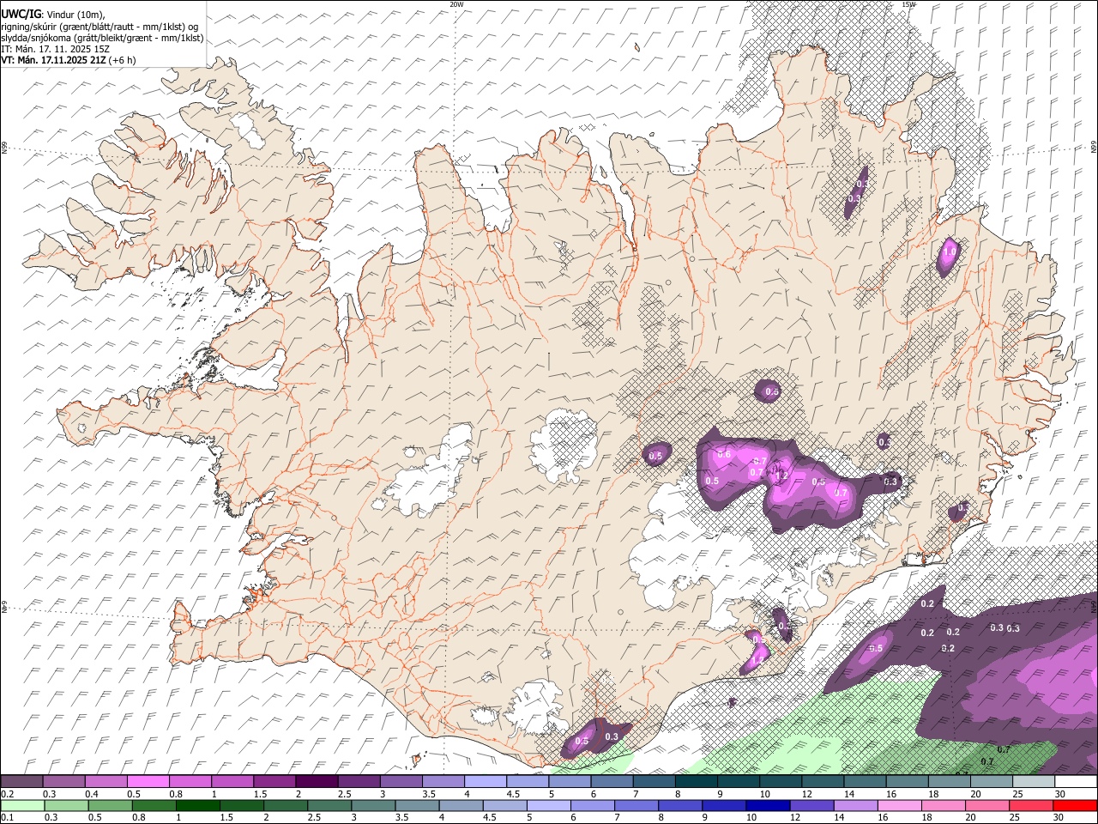Choose the bright pink legend swatch between 0.5 and 0.8
Image resolution: width=1098 pixels, height=824 pixels.
(148, 781)
